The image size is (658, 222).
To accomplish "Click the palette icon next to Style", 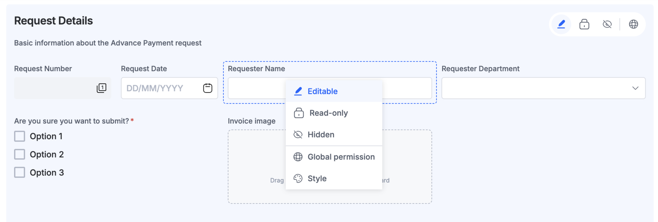I will pos(298,178).
